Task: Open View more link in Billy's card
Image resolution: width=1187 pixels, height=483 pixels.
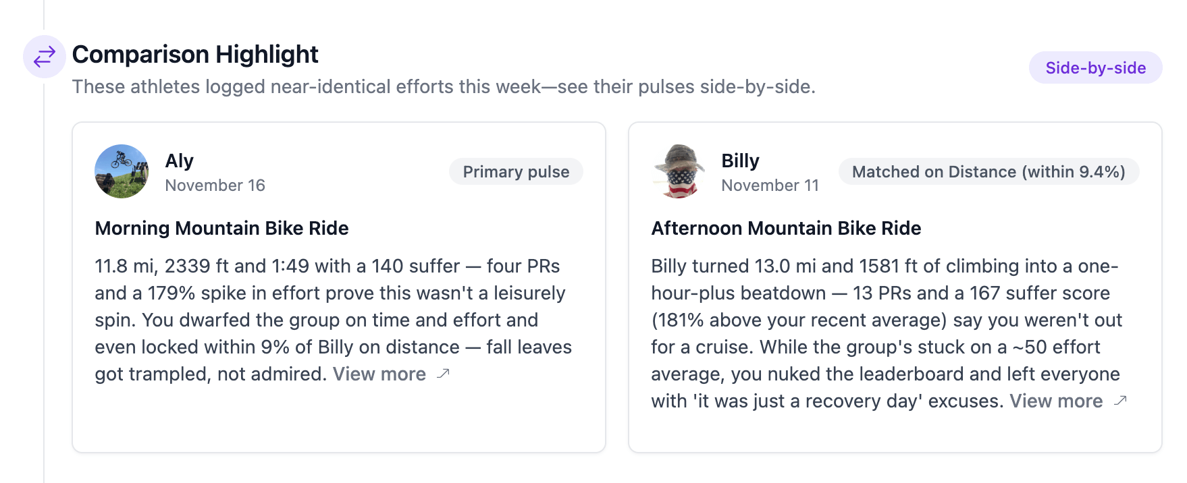Action: click(1056, 401)
